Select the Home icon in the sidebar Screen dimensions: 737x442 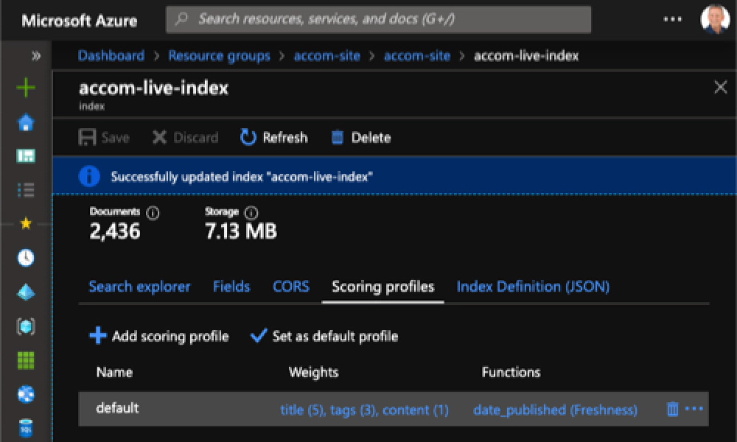tap(25, 122)
